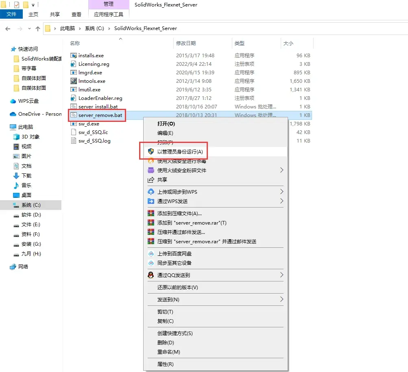Click the 此电脑 monitor icon in sidebar
Screen dimensions: 408x372
tap(13, 127)
